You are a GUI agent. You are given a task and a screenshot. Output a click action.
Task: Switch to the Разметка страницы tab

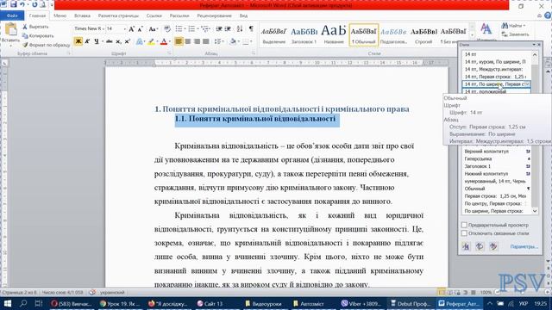[118, 15]
